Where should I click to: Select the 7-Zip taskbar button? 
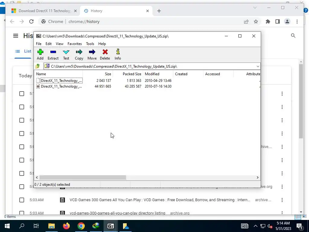tap(110, 226)
